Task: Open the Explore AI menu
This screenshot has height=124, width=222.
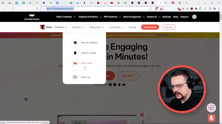Action: tap(153, 17)
